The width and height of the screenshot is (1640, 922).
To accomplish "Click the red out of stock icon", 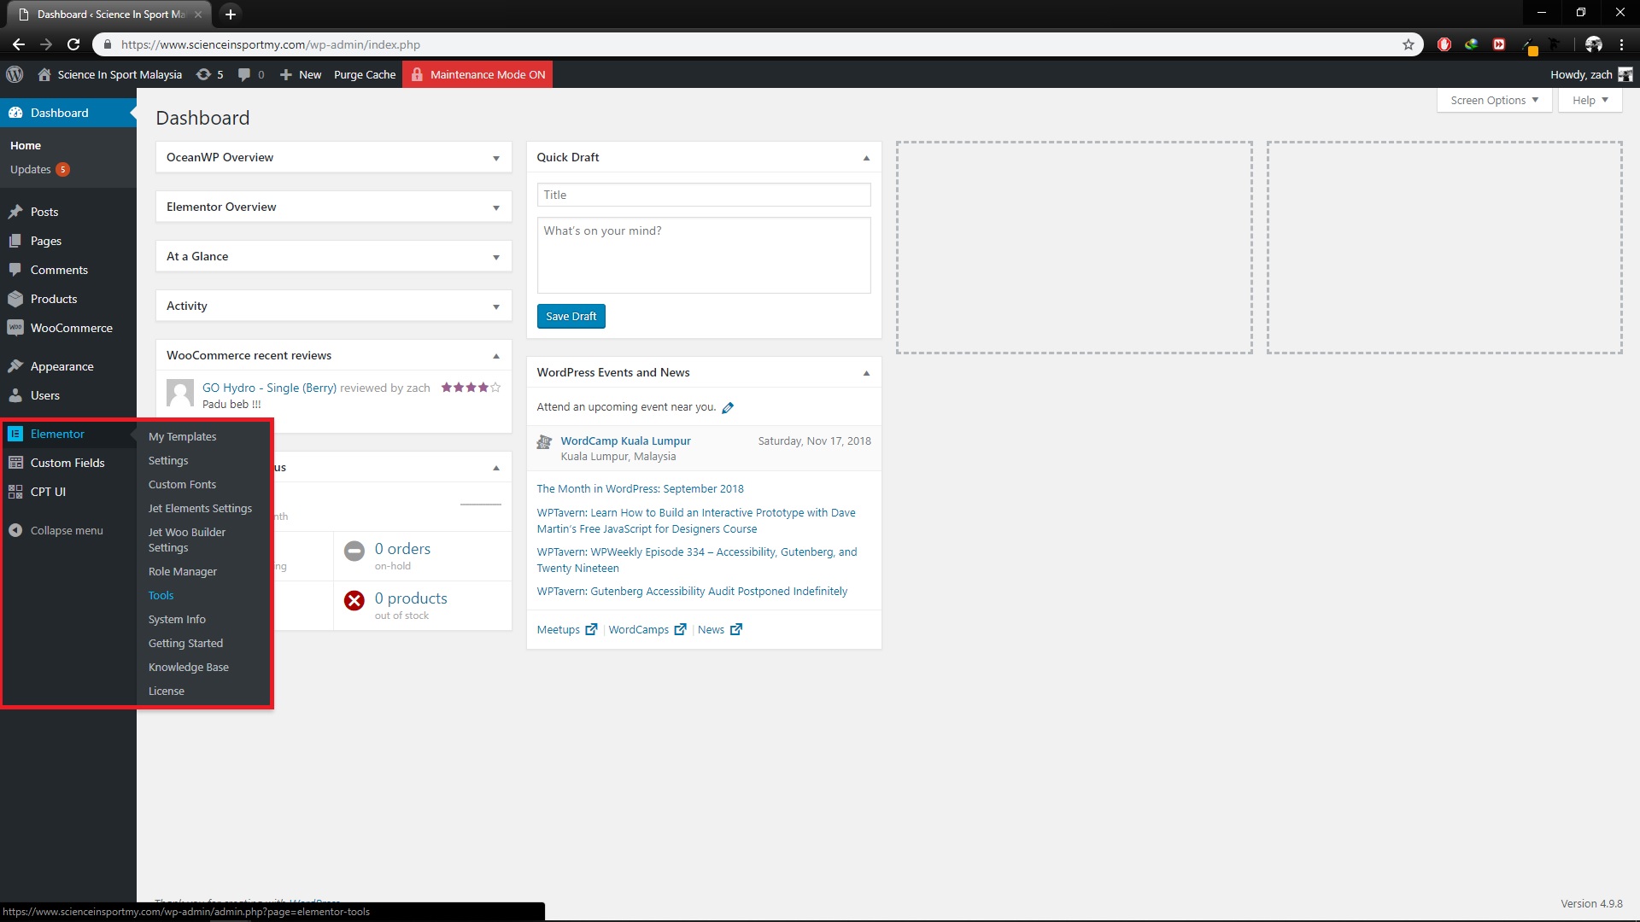I will (x=354, y=601).
